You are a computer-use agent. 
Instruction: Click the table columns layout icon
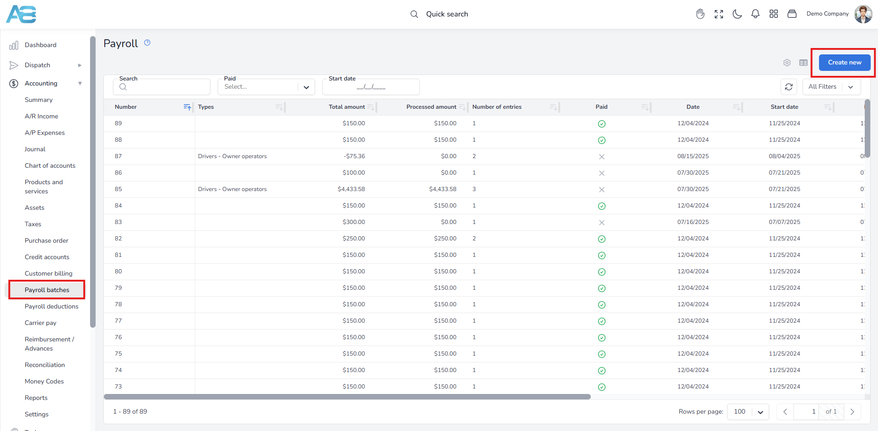[x=803, y=63]
